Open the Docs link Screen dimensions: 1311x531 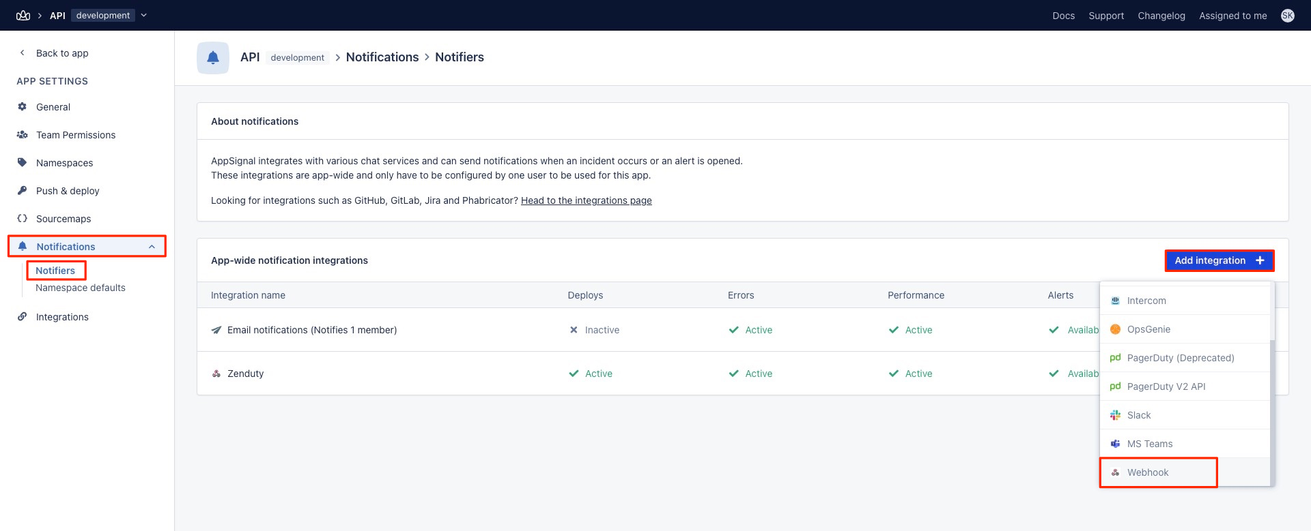[1063, 16]
